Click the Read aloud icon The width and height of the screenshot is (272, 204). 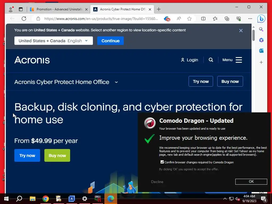click(179, 19)
